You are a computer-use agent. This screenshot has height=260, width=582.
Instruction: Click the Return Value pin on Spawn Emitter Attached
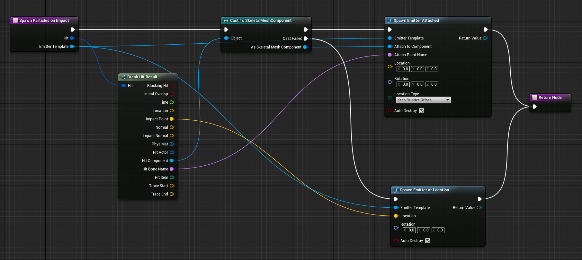pyautogui.click(x=485, y=38)
